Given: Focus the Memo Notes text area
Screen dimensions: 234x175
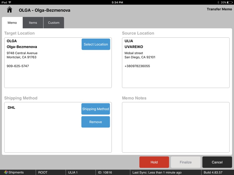Looking at the screenshot, I should (x=176, y=127).
